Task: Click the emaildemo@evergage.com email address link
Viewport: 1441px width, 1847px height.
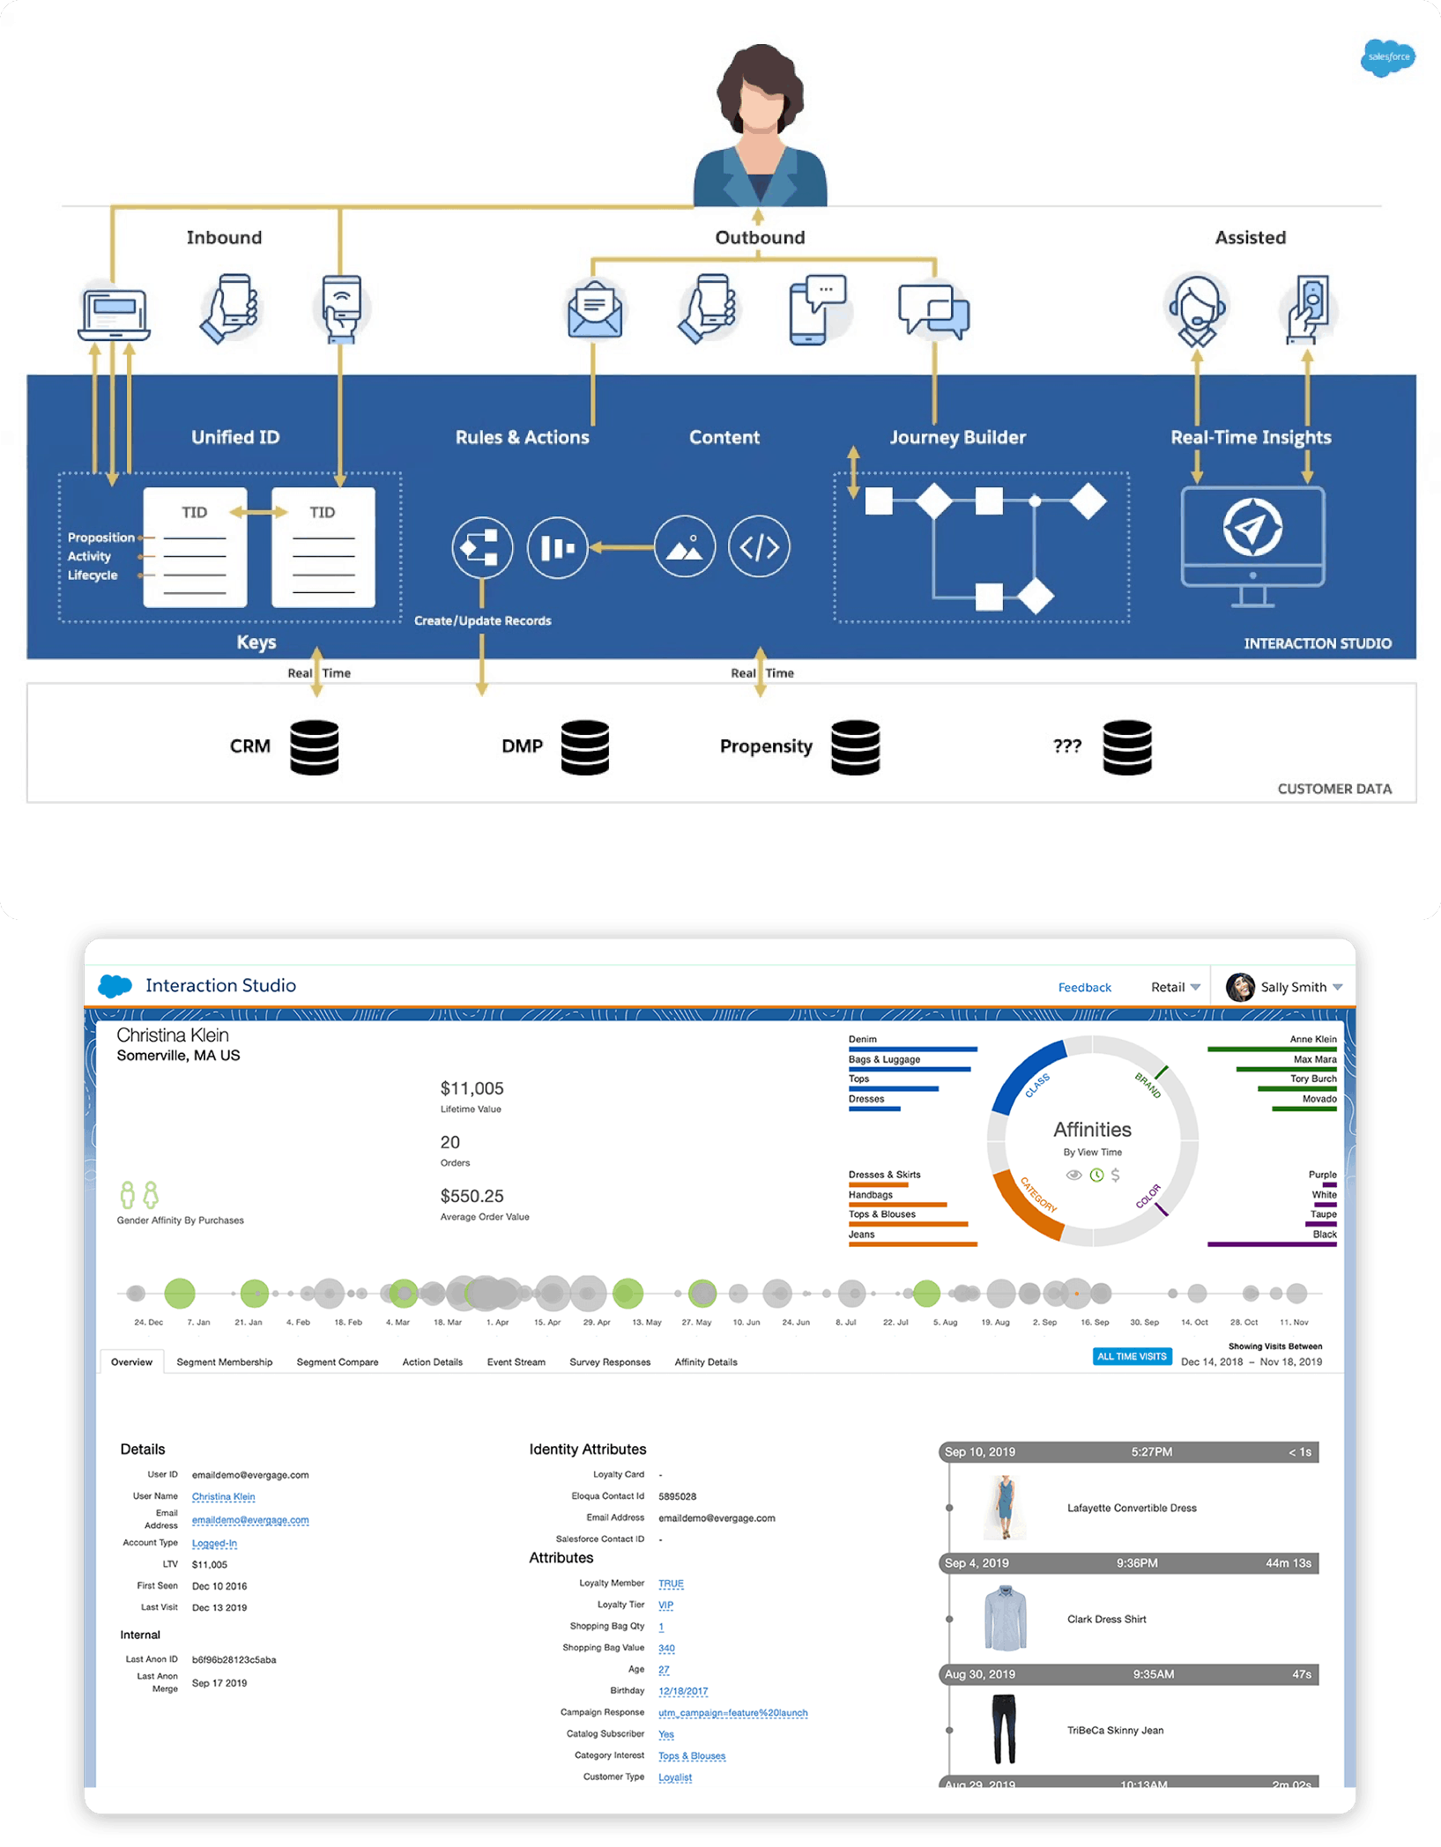Action: [250, 1520]
